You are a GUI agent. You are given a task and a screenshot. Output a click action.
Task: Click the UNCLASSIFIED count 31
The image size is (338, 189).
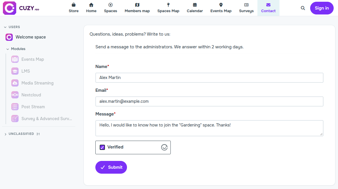click(38, 134)
